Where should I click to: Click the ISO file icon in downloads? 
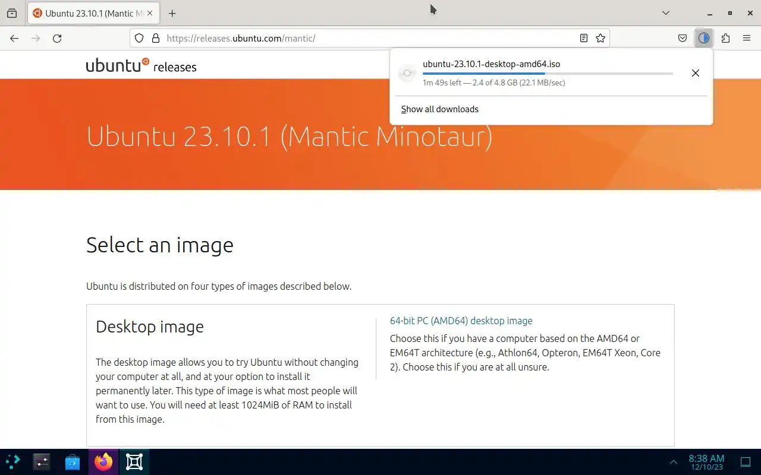click(407, 73)
